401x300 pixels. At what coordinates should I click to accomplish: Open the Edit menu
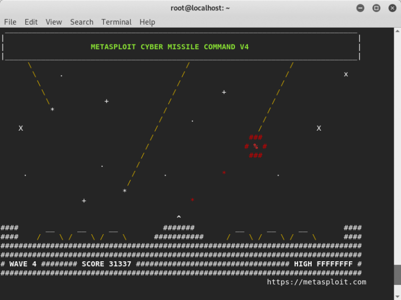31,22
